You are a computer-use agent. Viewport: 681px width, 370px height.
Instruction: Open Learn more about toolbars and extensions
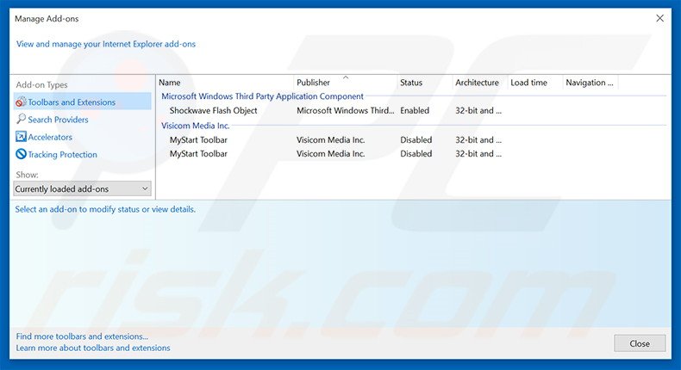[93, 348]
